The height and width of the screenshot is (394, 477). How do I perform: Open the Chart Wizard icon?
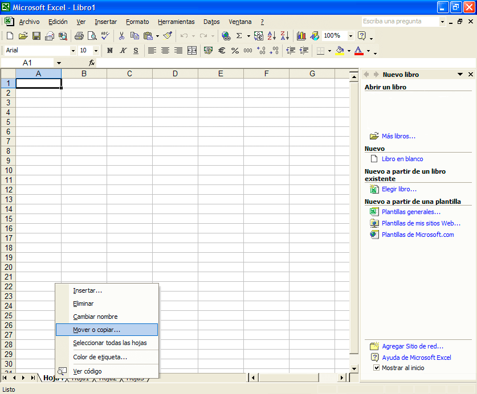coord(301,36)
